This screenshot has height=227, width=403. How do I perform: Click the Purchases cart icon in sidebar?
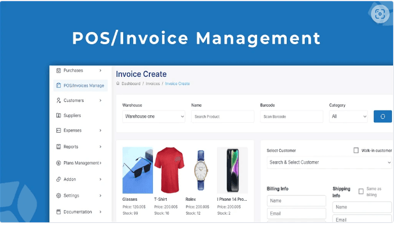click(59, 70)
